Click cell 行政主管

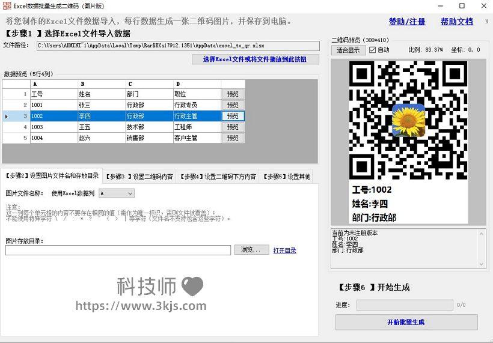[197, 116]
